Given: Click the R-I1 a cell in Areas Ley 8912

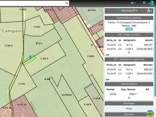Looking at the screenshot, I should [x=129, y=45].
